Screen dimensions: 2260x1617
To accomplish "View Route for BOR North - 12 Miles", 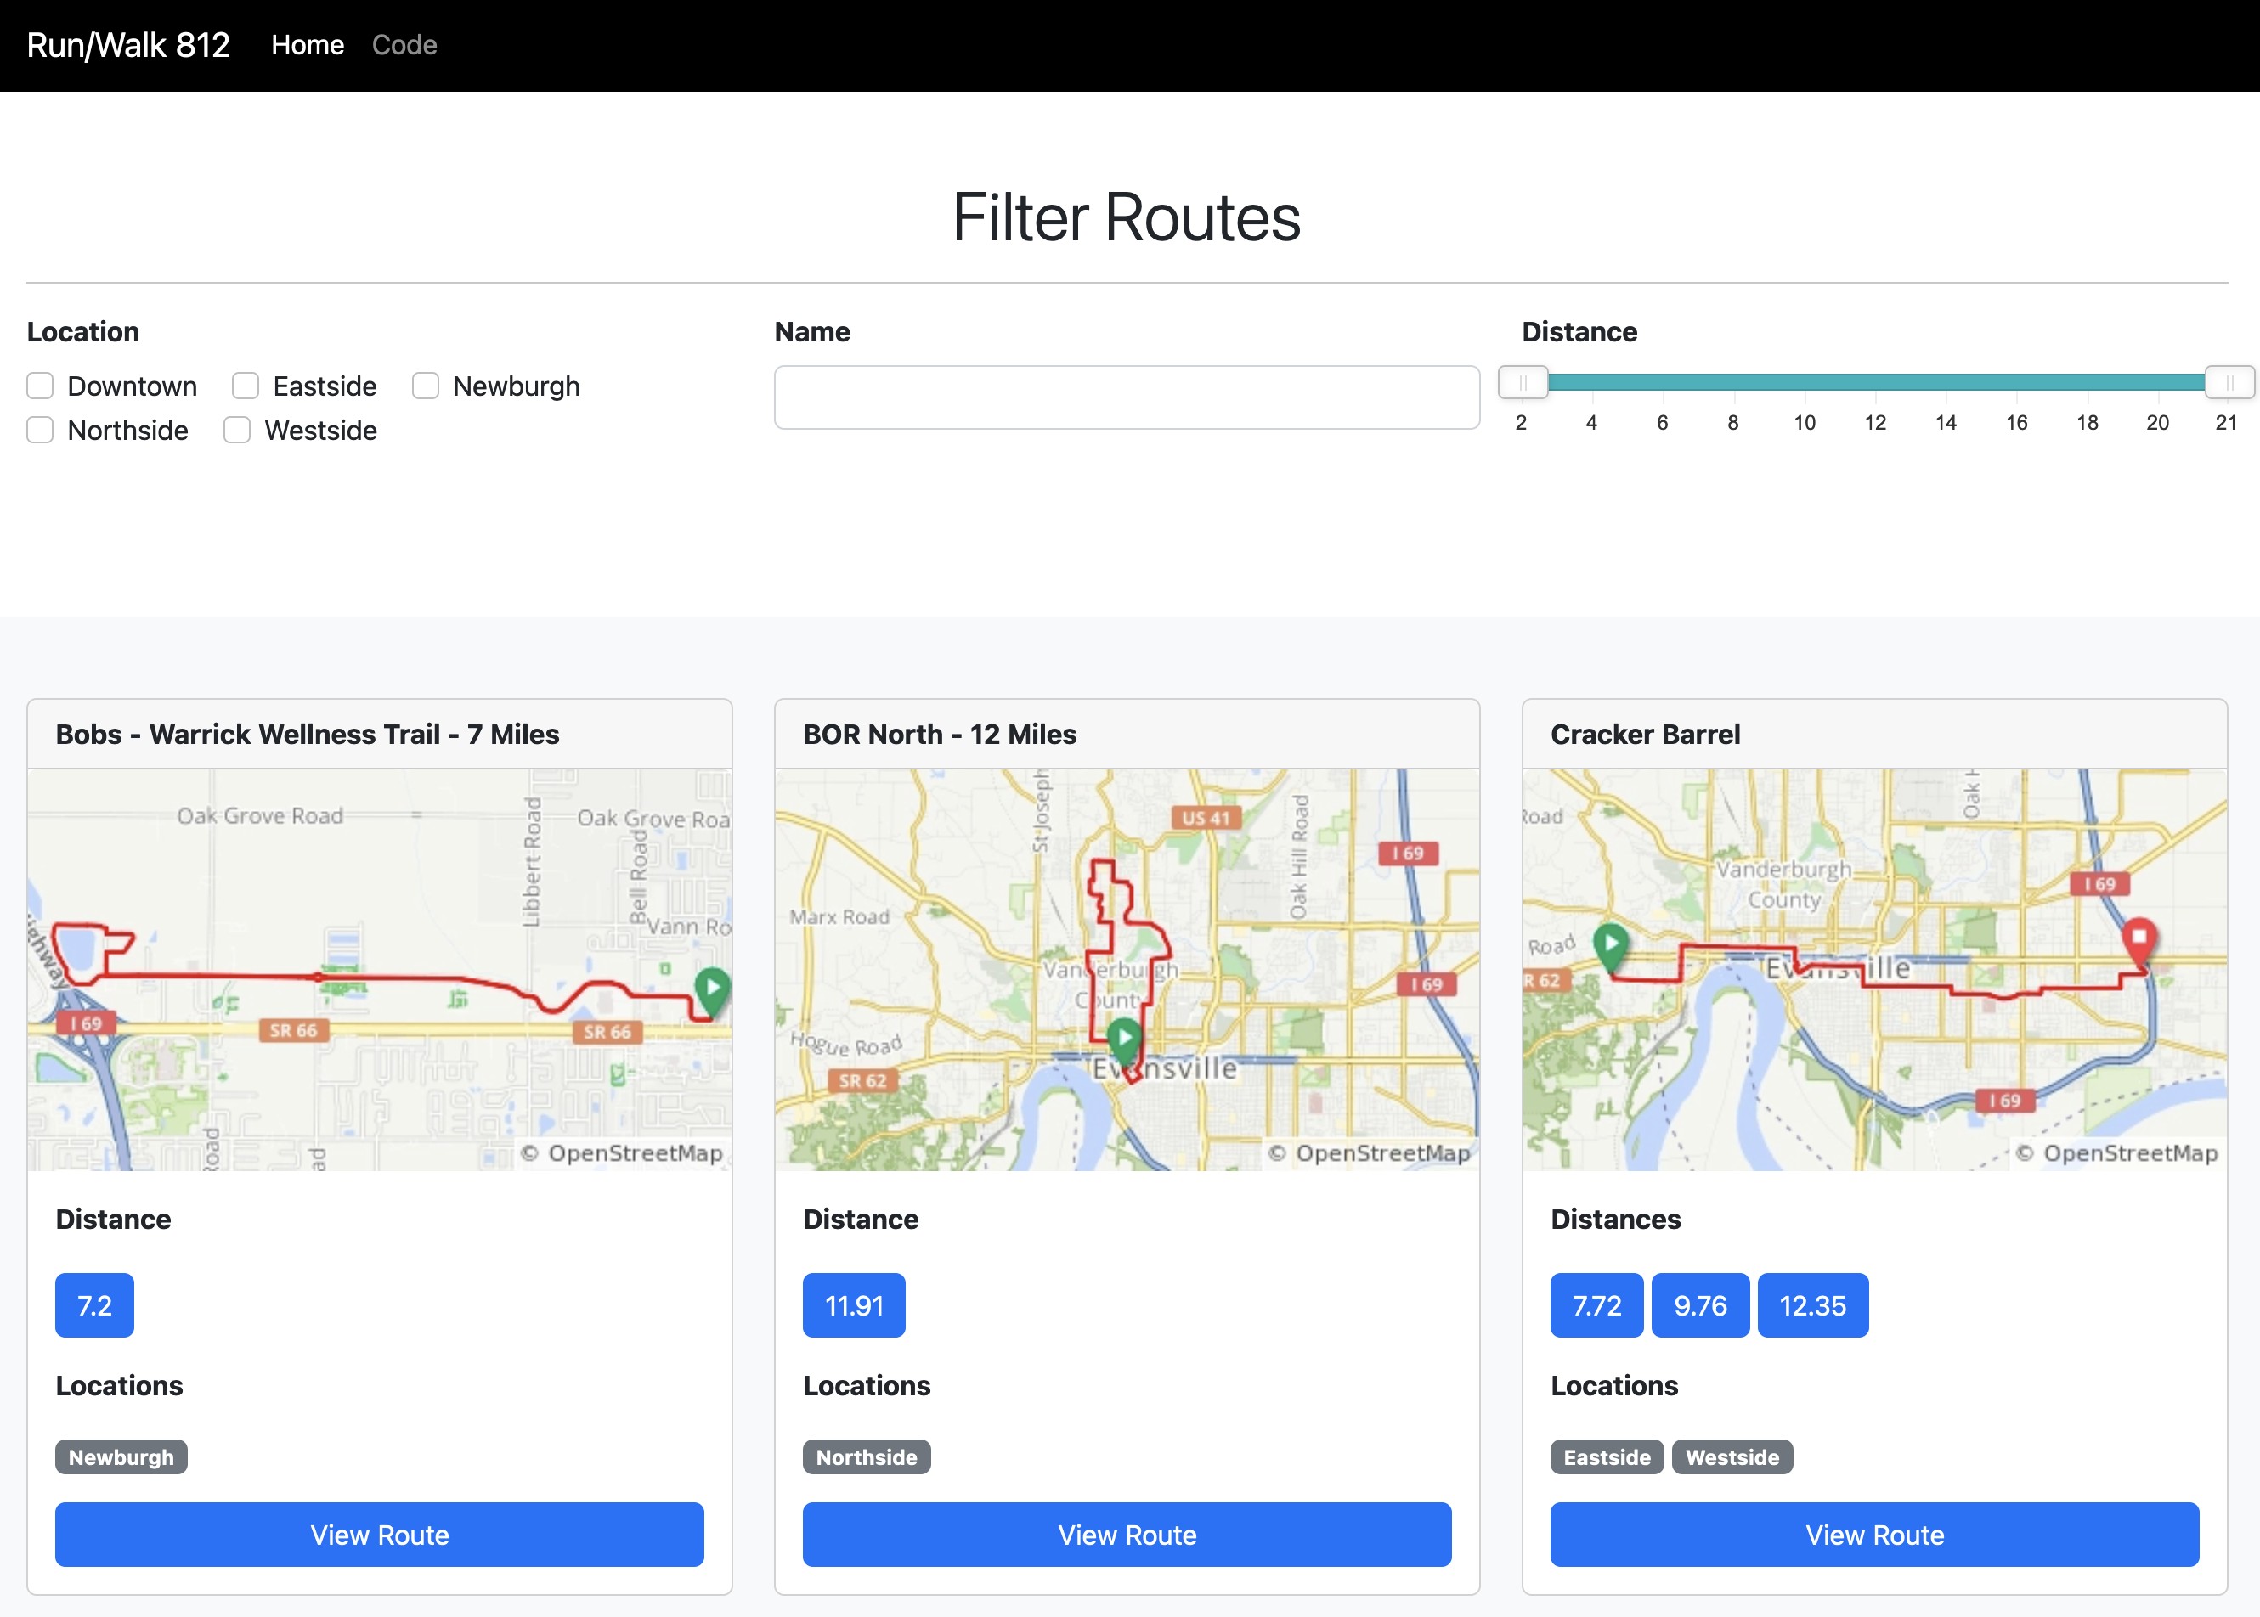I will tap(1127, 1534).
